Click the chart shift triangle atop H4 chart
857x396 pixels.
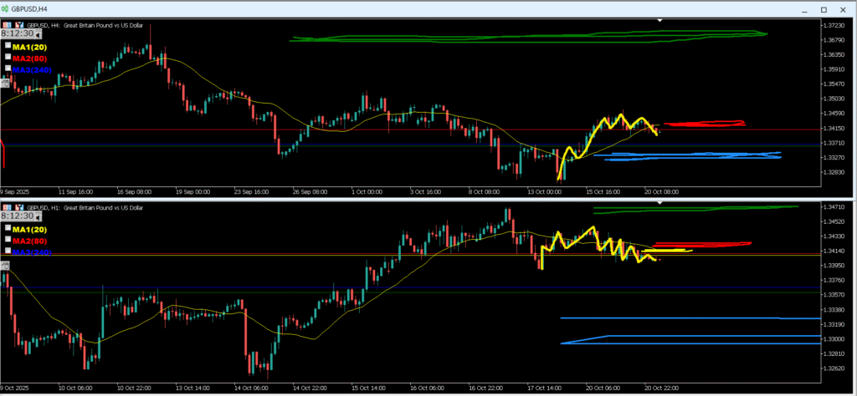(659, 19)
